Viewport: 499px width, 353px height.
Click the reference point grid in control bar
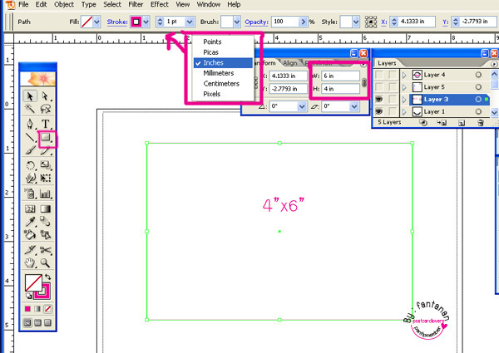click(x=371, y=22)
